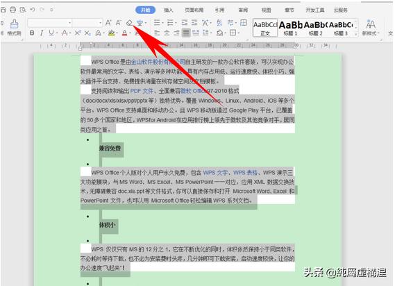Screen dimensions: 395x286
Task: Click the 兼容免费 heading in document
Action: tap(110, 148)
